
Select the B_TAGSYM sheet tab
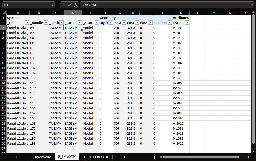pyautogui.click(x=67, y=157)
